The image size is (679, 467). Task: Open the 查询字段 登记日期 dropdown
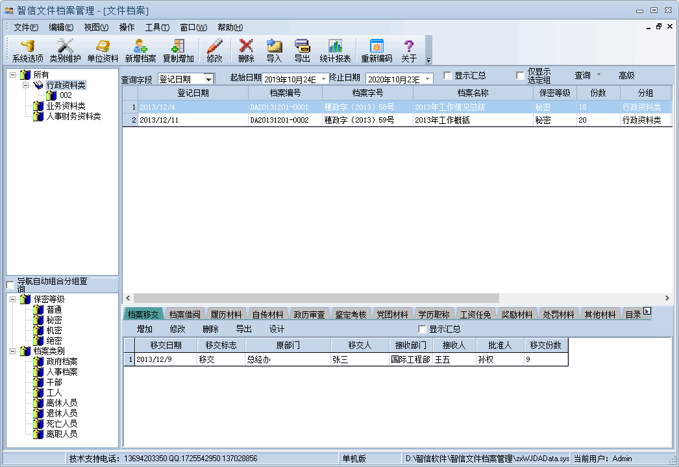(x=209, y=79)
